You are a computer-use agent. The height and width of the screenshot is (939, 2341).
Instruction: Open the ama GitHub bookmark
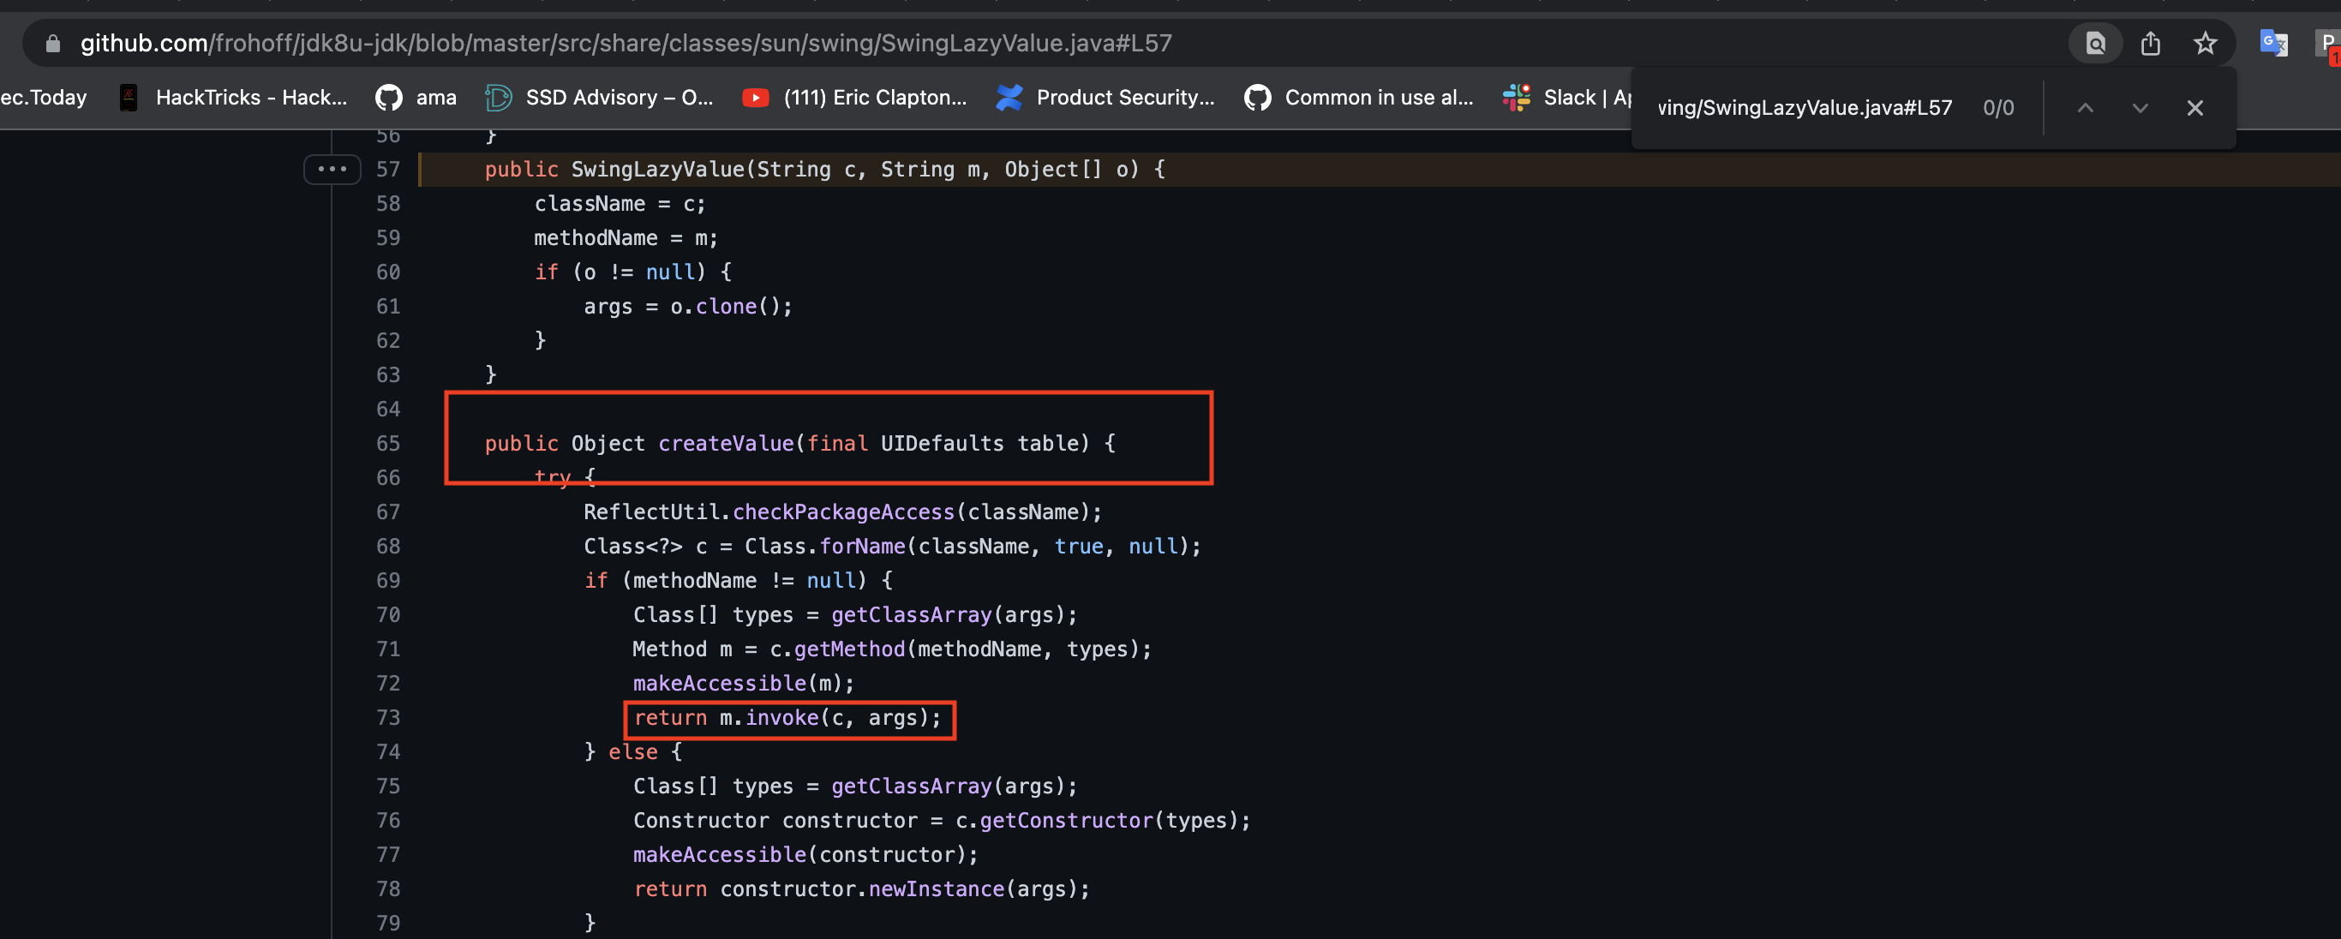tap(416, 98)
